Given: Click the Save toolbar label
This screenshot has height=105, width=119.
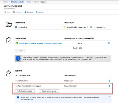Looking at the screenshot, I should [8, 12].
